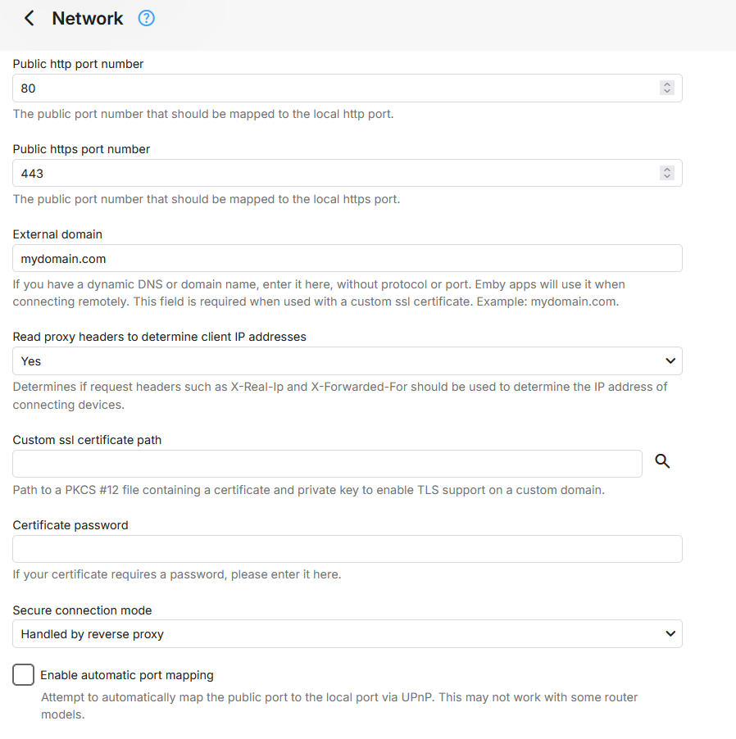Screen dimensions: 736x739
Task: Click the External domain text field
Action: click(x=348, y=258)
